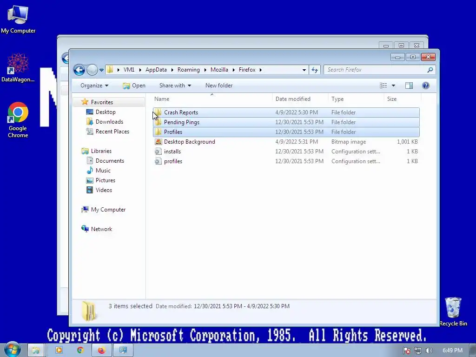Click the Back navigation arrow button

click(79, 70)
